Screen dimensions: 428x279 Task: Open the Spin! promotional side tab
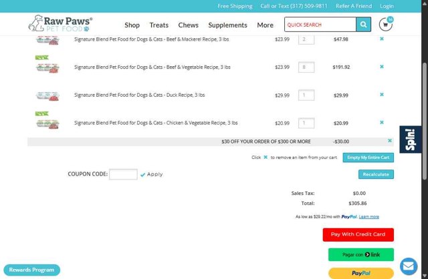(x=411, y=139)
